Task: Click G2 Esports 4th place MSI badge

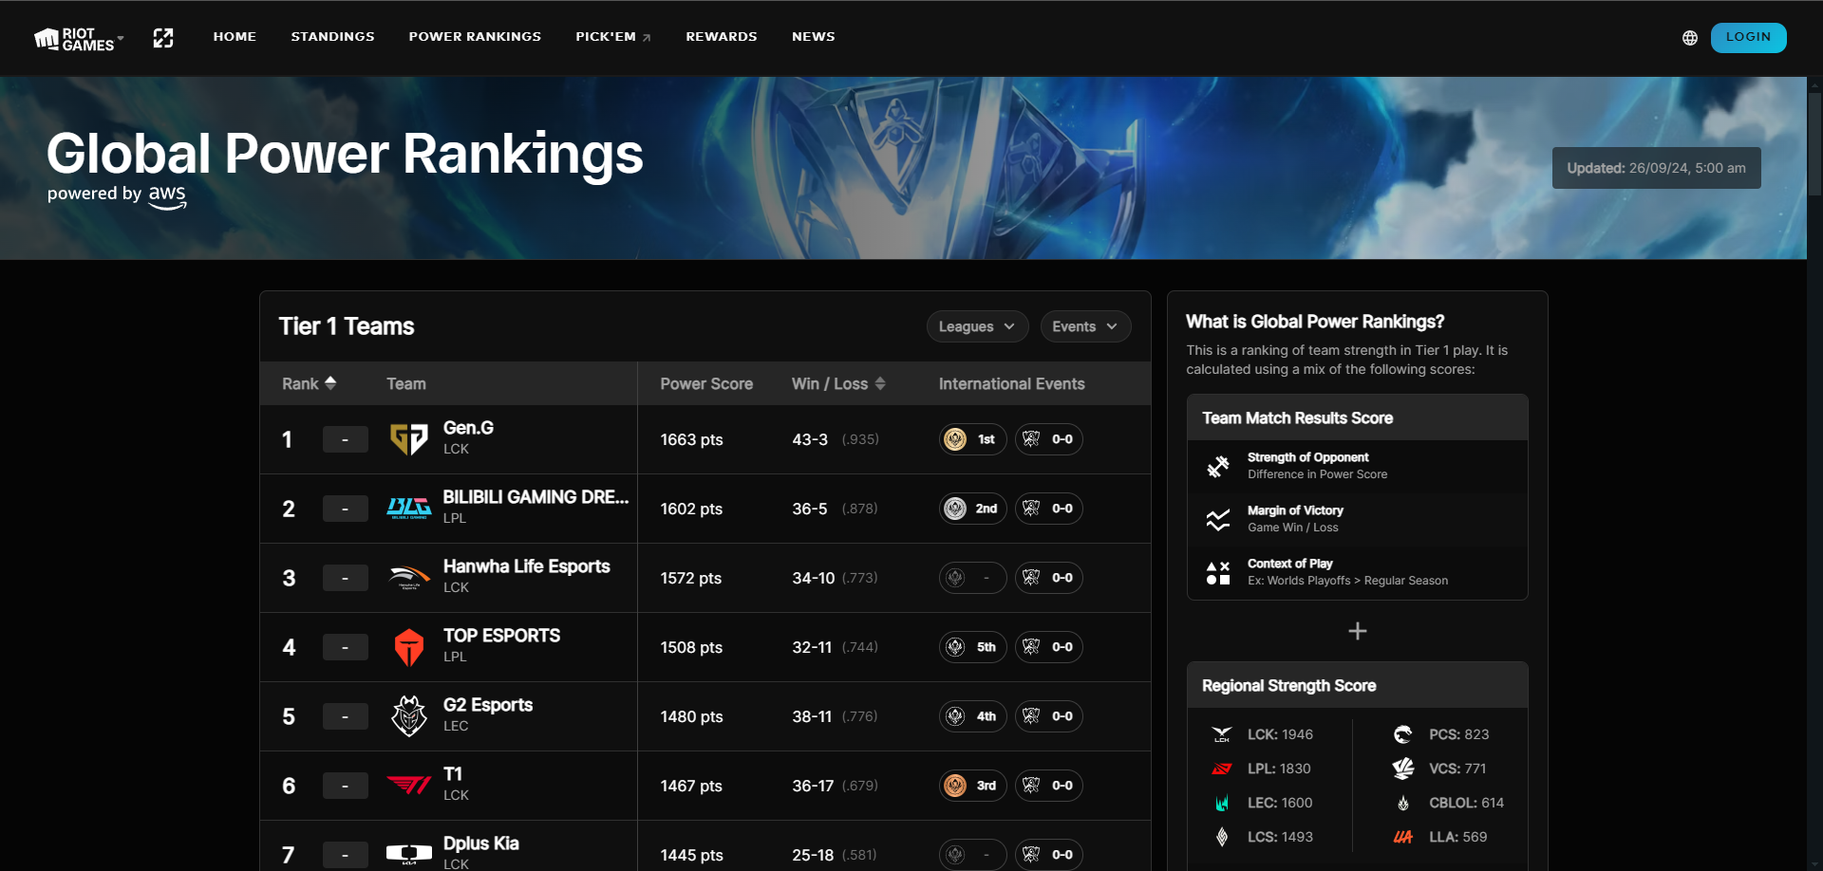Action: click(973, 716)
